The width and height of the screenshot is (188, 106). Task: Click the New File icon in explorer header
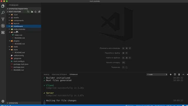pos(28,12)
